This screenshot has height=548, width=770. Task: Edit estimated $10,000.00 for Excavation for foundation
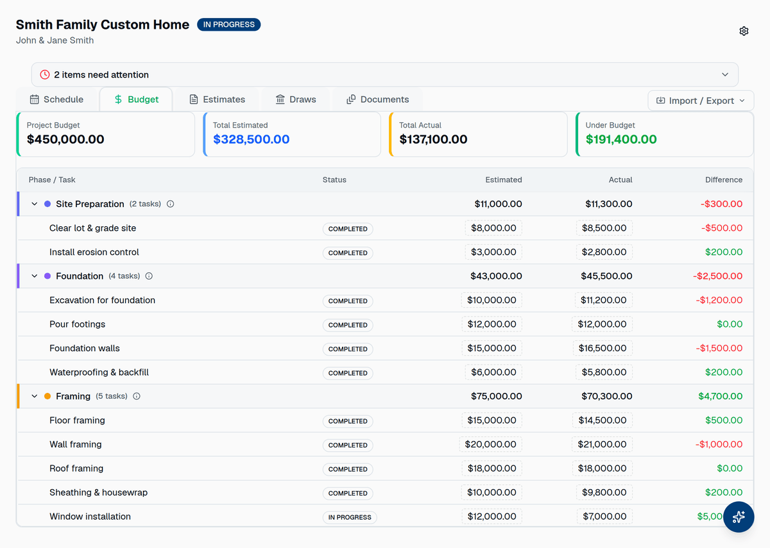click(492, 300)
